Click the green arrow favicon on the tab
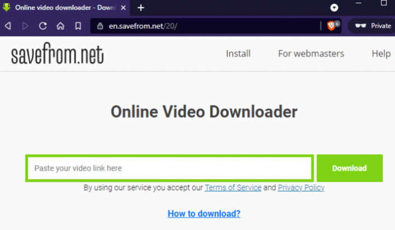This screenshot has width=395, height=230. coord(7,7)
